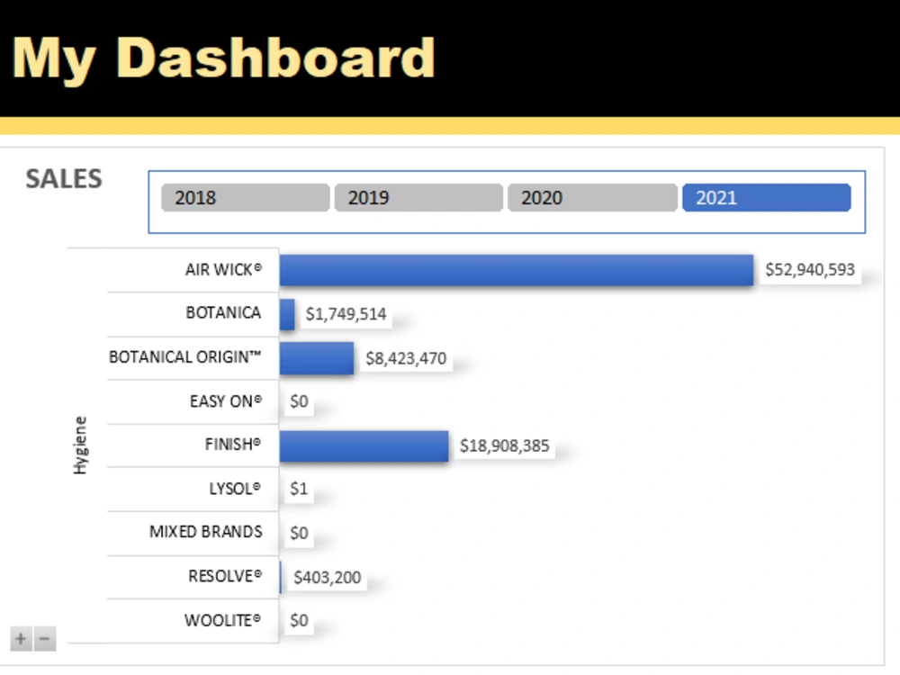This screenshot has width=900, height=675.
Task: Toggle the 2020 slicer option
Action: [591, 197]
